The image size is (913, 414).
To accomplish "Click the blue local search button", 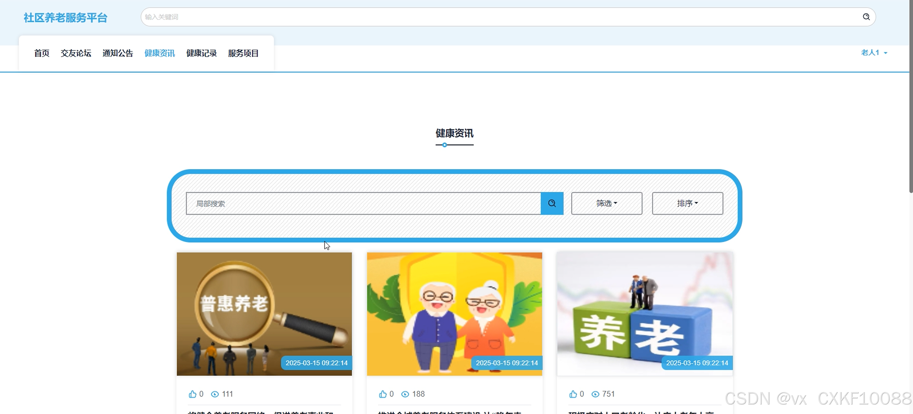I will 552,203.
